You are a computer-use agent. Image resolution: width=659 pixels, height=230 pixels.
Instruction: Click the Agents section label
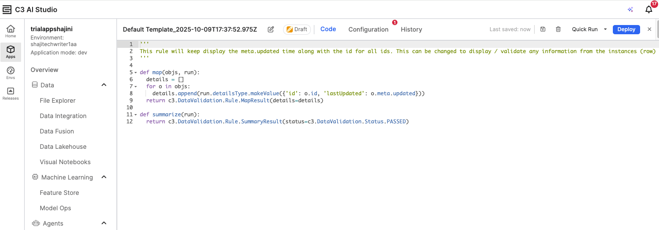point(53,223)
